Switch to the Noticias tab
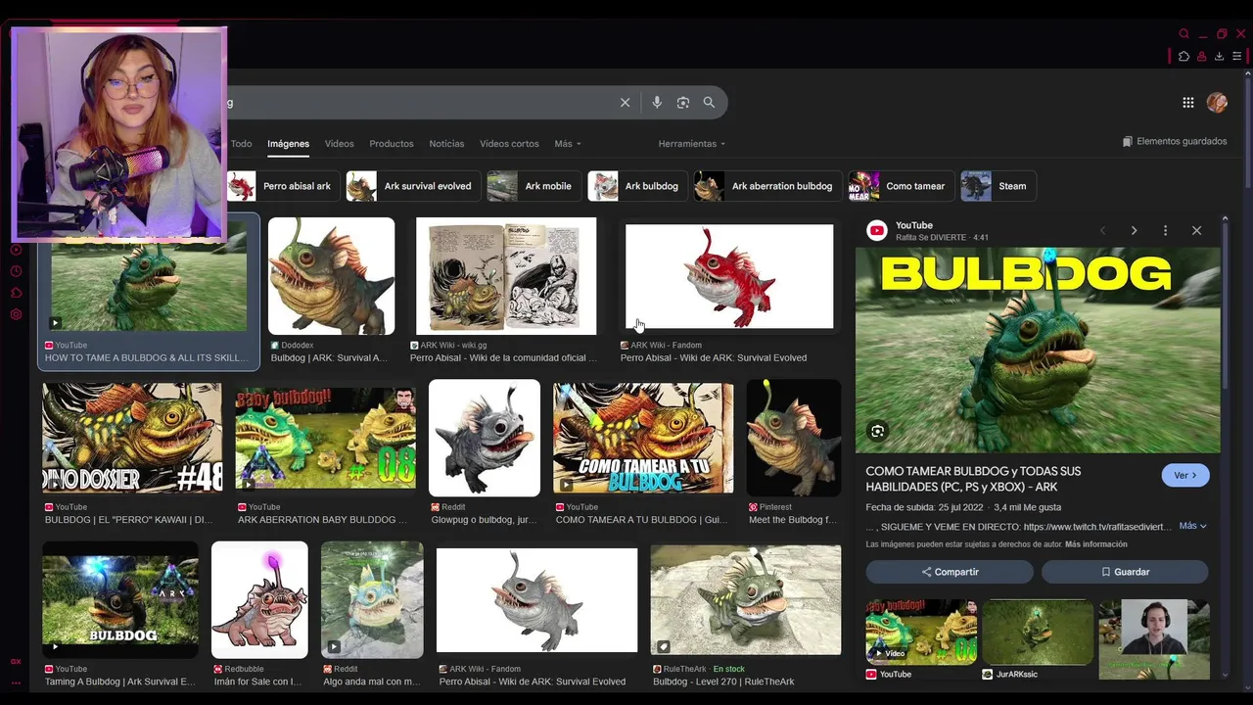 point(446,144)
